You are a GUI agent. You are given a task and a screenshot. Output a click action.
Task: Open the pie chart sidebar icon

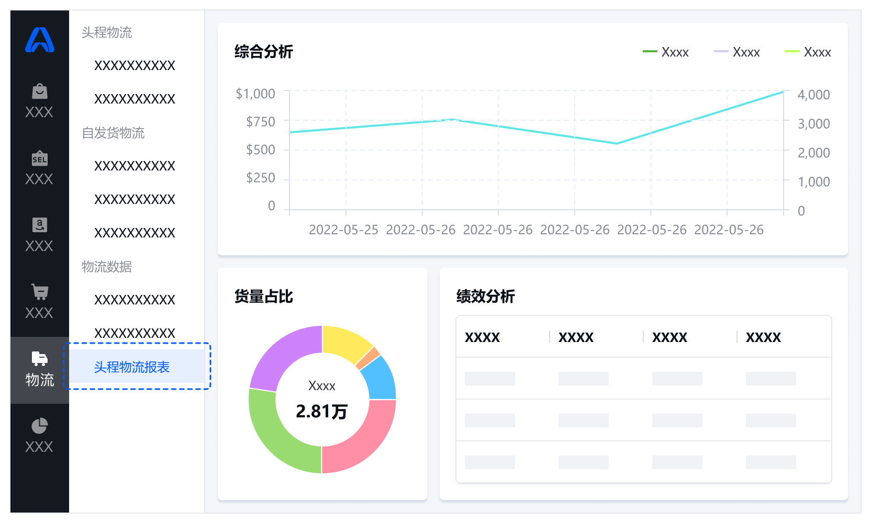point(40,426)
